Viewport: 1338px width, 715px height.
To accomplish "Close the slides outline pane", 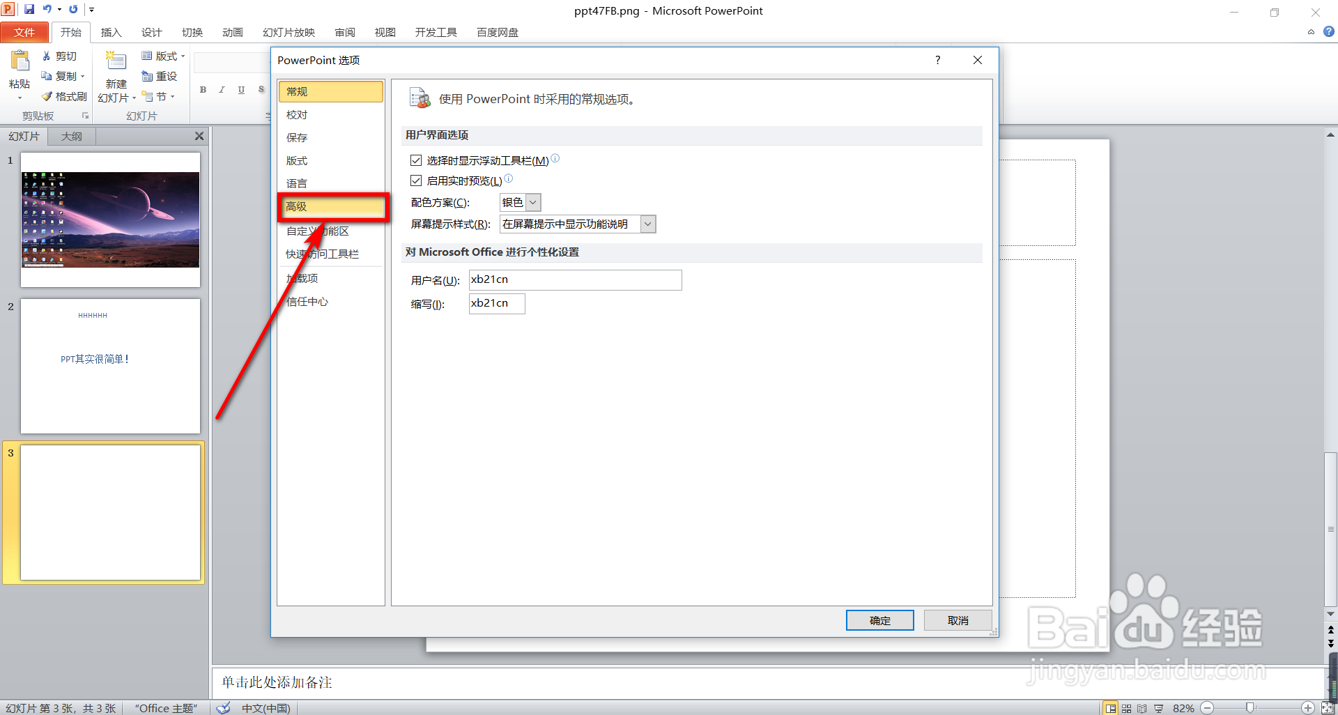I will (199, 136).
